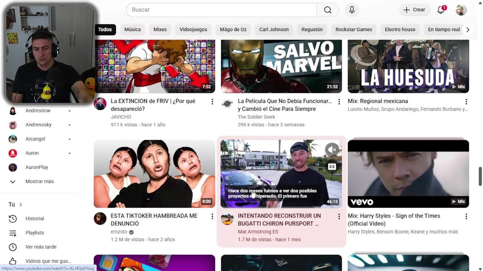Start voice search with microphone icon
483x271 pixels.
click(352, 10)
